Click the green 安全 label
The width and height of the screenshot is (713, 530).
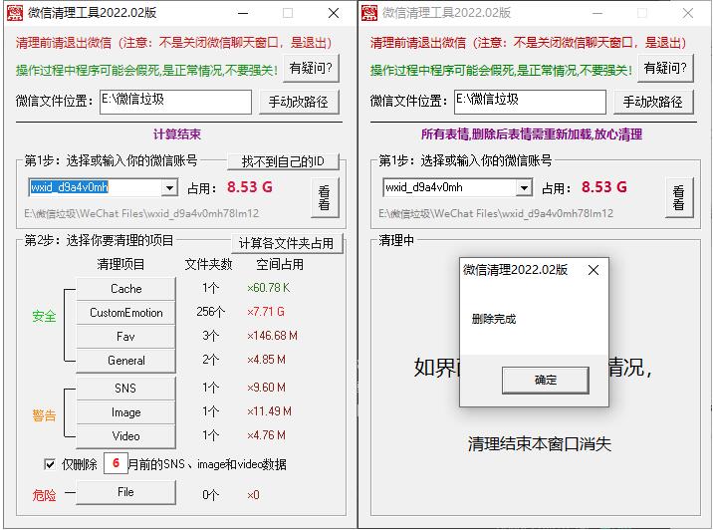click(44, 316)
